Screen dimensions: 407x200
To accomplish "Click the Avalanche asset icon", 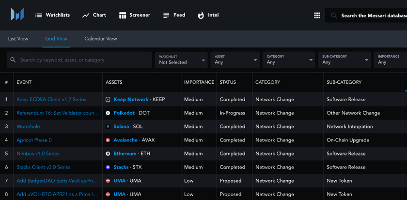I will tap(108, 140).
